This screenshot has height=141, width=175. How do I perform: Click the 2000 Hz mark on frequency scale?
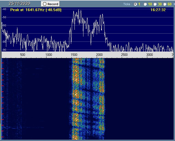[99, 55]
